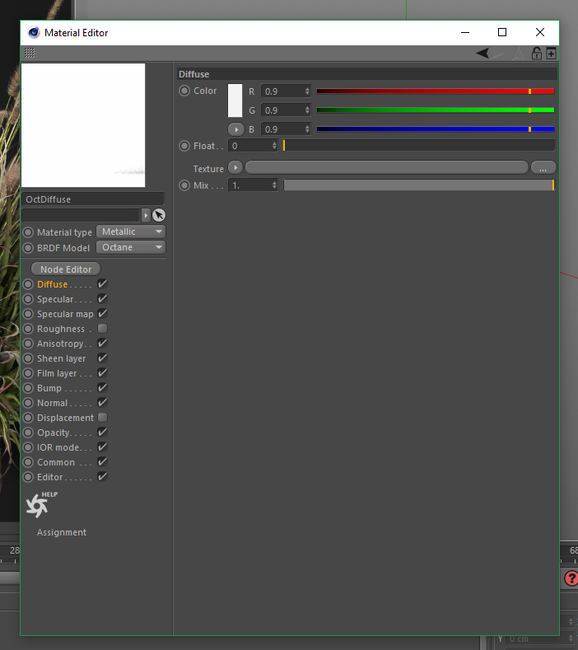578x650 pixels.
Task: Click the circle beside Diffuse channel
Action: pyautogui.click(x=28, y=284)
